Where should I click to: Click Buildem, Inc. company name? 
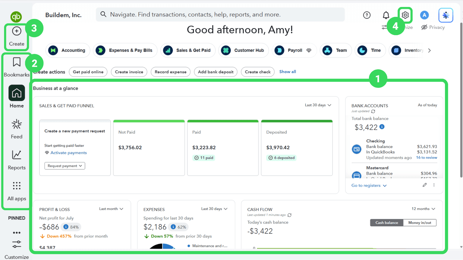[63, 15]
